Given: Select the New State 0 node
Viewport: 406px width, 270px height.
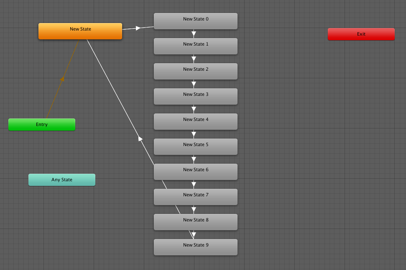Looking at the screenshot, I should (x=196, y=21).
